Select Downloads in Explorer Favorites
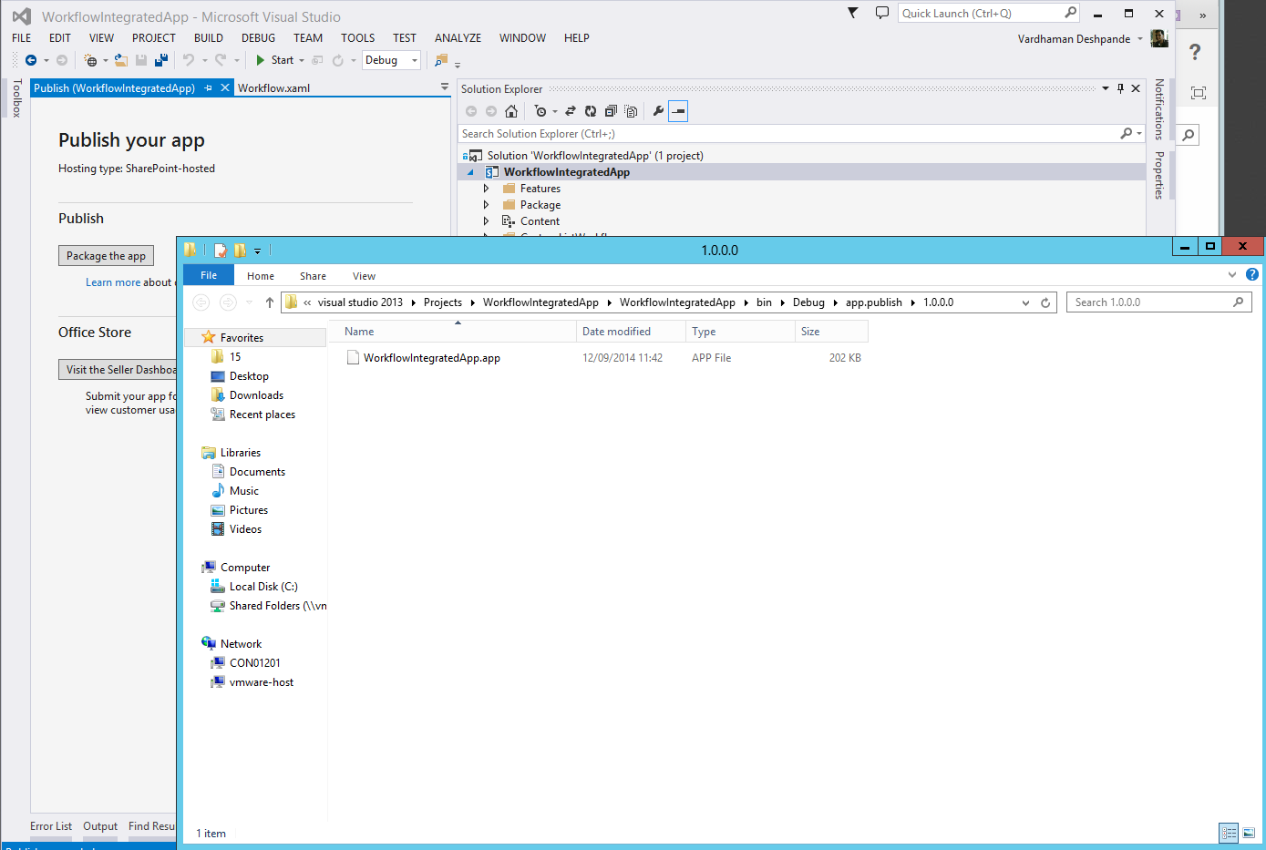The height and width of the screenshot is (850, 1266). point(256,395)
